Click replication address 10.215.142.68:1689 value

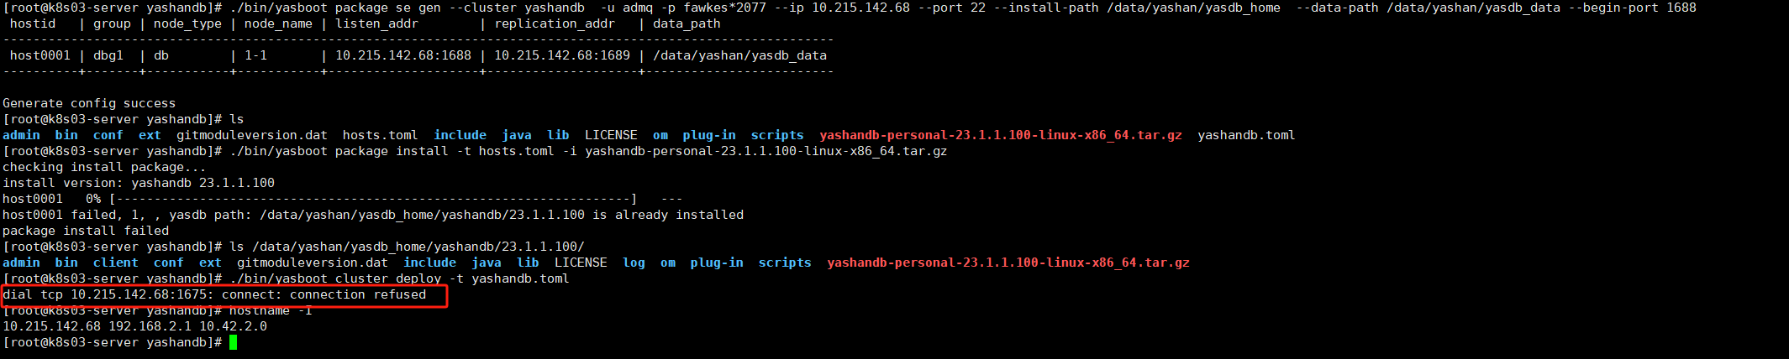coord(562,55)
